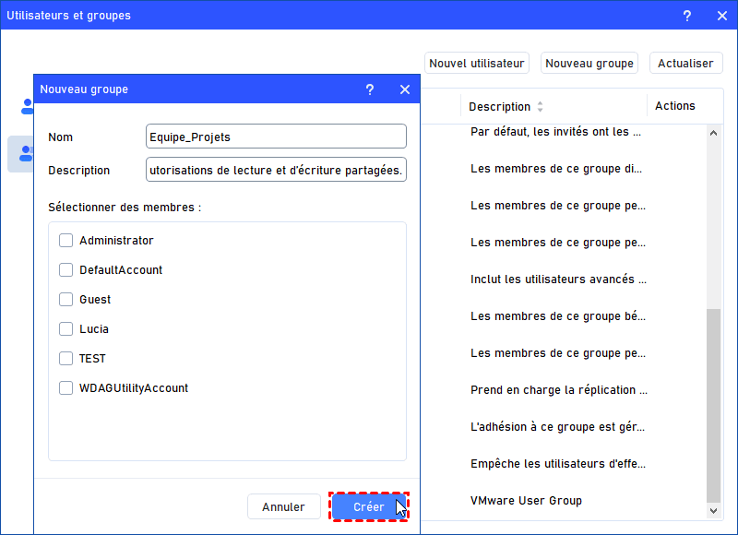Screen dimensions: 738x535
Task: Close the Nouveau groupe dialog with X
Action: pos(404,89)
